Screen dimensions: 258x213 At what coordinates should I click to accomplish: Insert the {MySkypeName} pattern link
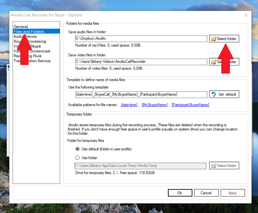click(x=154, y=105)
